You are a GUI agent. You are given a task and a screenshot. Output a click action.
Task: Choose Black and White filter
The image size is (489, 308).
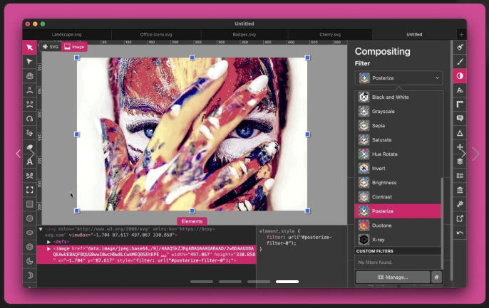(398, 97)
